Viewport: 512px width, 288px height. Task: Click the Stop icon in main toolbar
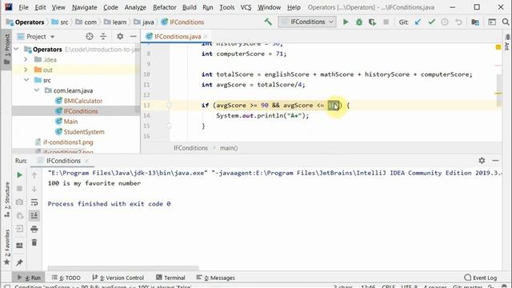pyautogui.click(x=386, y=22)
